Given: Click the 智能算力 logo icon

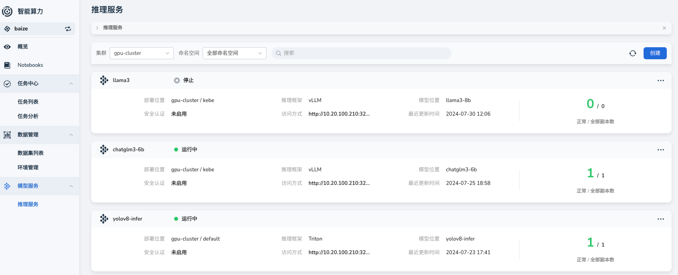Looking at the screenshot, I should [7, 12].
